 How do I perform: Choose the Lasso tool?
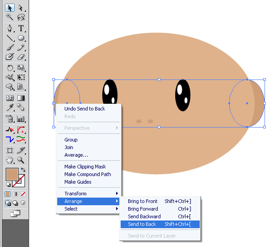(x=21, y=17)
